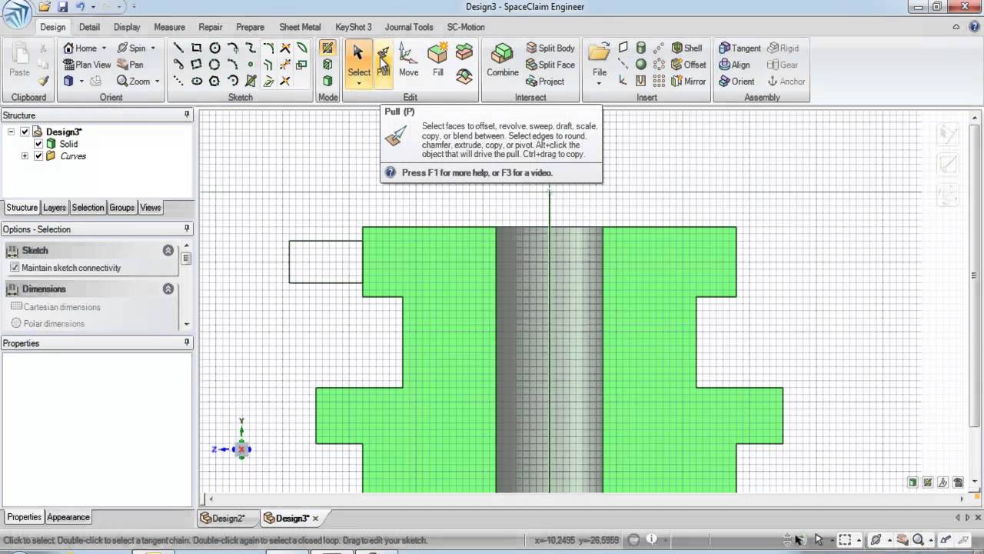Click Plan View
This screenshot has height=554, width=984.
[x=87, y=65]
